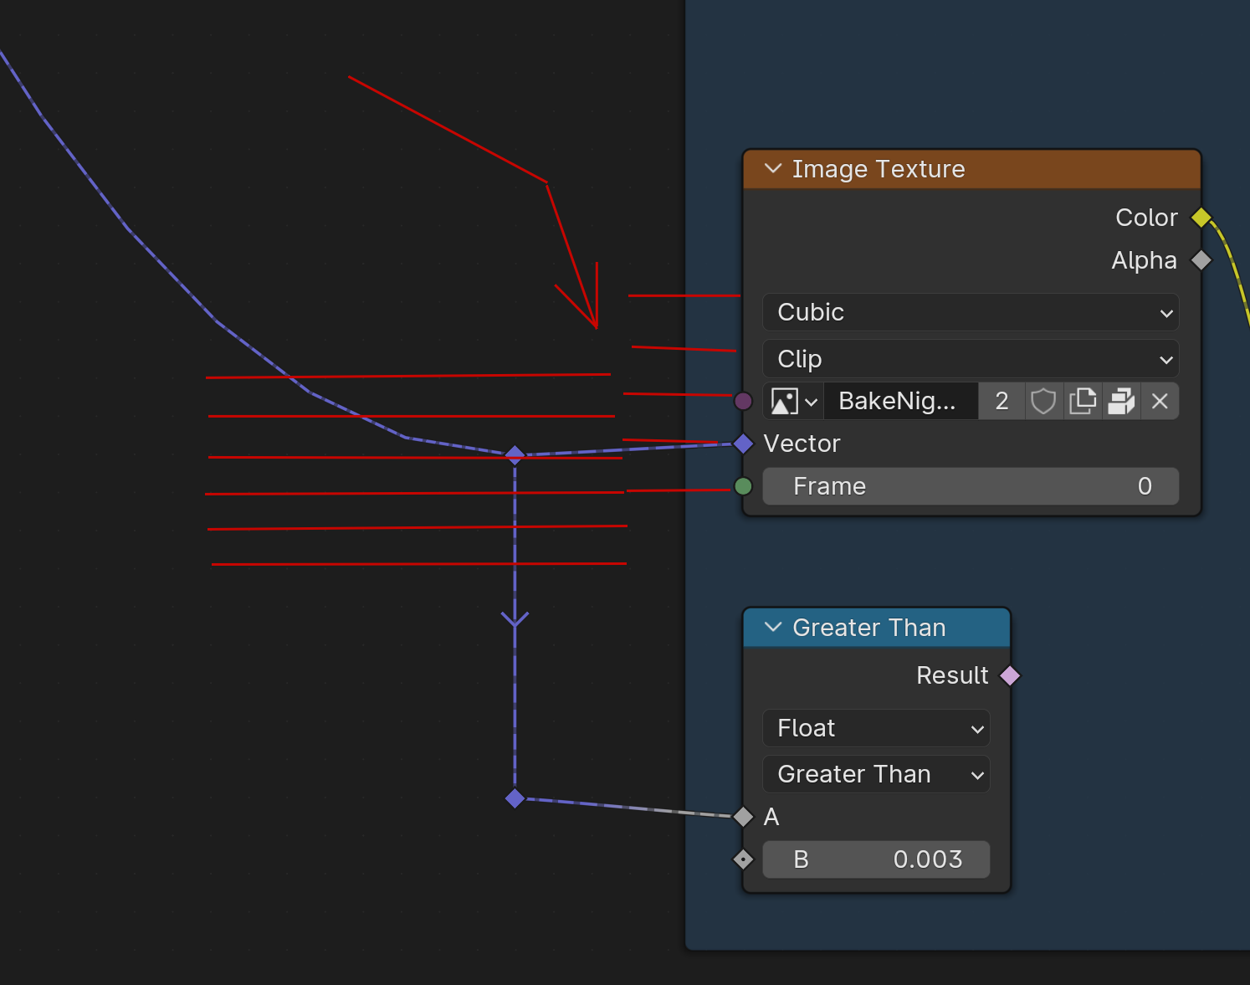Collapse the Image Texture node
Image resolution: width=1250 pixels, height=985 pixels.
773,169
